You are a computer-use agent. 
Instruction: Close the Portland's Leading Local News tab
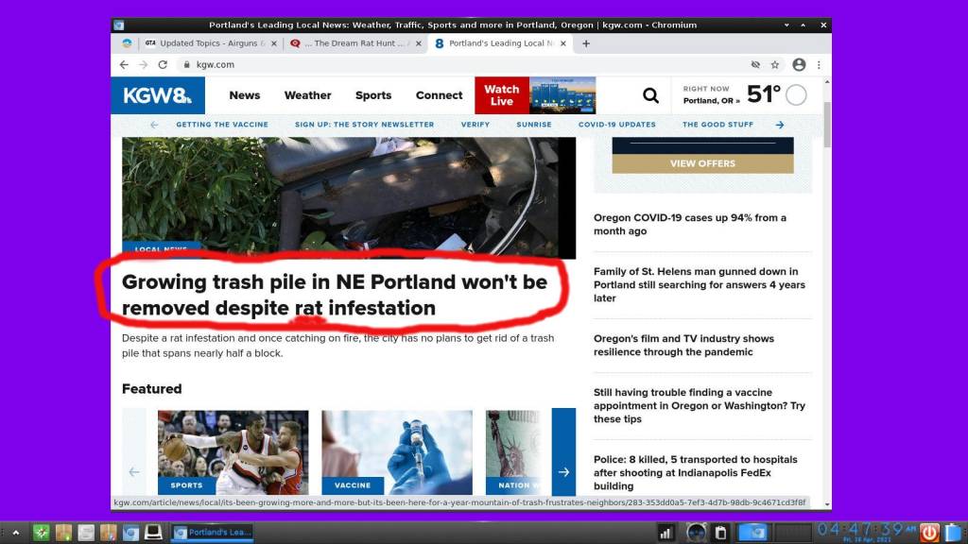click(x=563, y=43)
